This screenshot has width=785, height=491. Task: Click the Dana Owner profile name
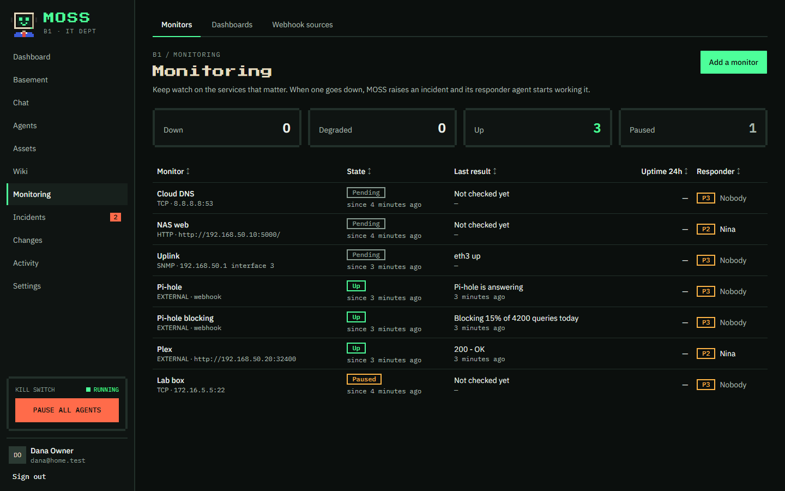pos(52,451)
